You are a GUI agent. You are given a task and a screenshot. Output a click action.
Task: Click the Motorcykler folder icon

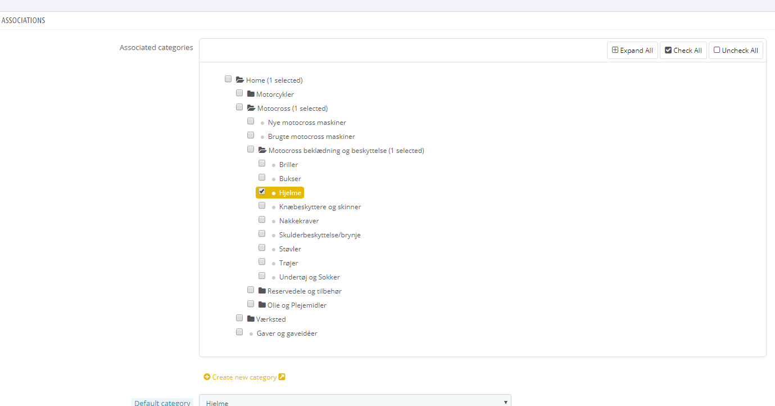[x=251, y=94]
